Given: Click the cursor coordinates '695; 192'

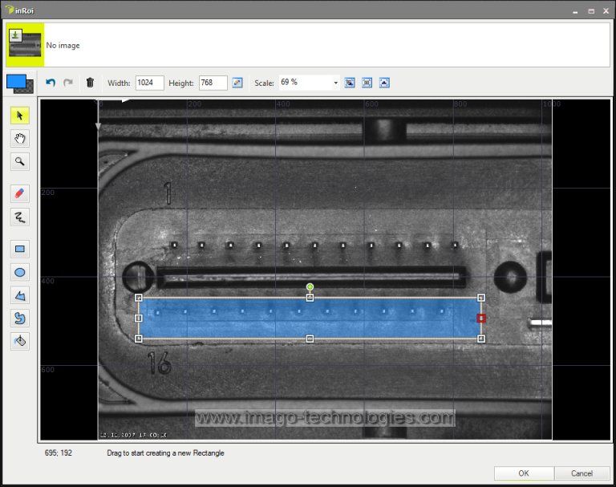Looking at the screenshot, I should pyautogui.click(x=58, y=453).
